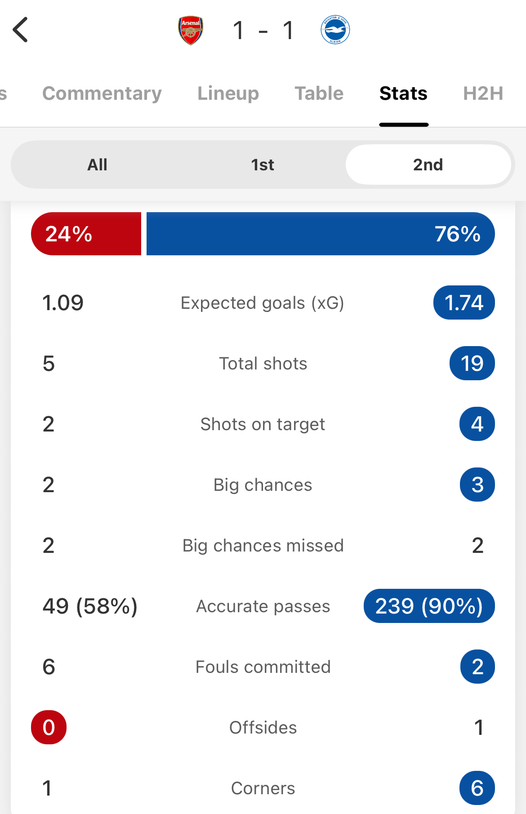526x814 pixels.
Task: Select the Stats tab
Action: click(403, 93)
